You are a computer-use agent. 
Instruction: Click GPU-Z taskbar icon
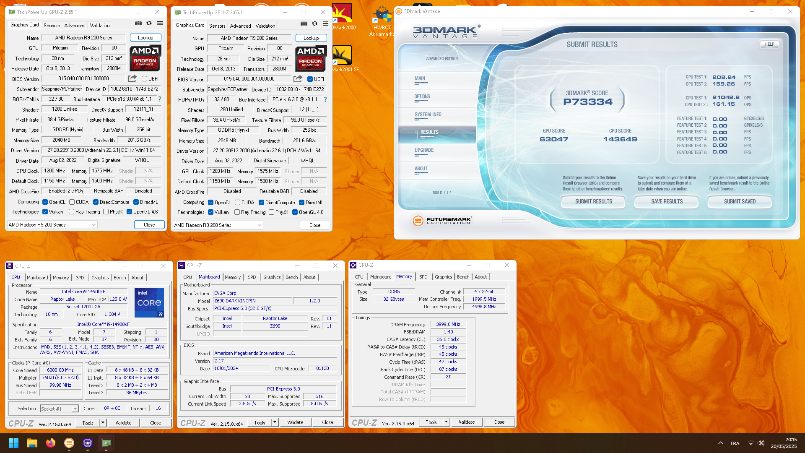coord(106,443)
